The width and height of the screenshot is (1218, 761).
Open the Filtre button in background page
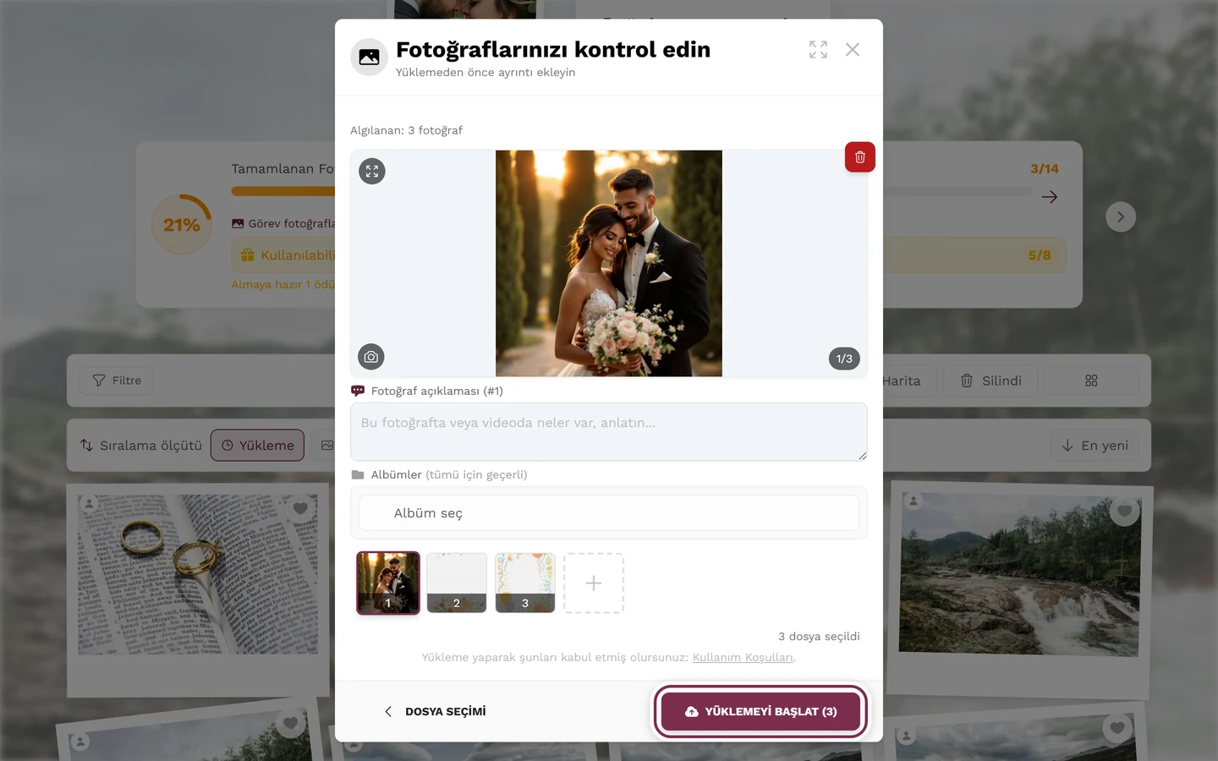pyautogui.click(x=117, y=380)
